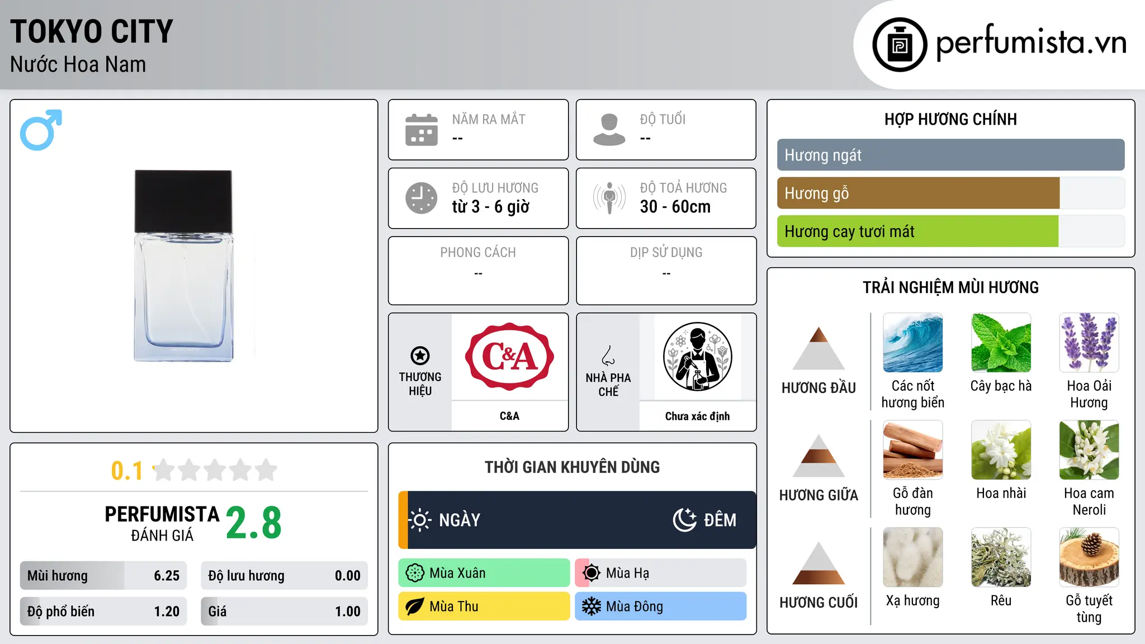1145x644 pixels.
Task: Click the perfumista.vn perfume bottle logo
Action: pos(900,45)
